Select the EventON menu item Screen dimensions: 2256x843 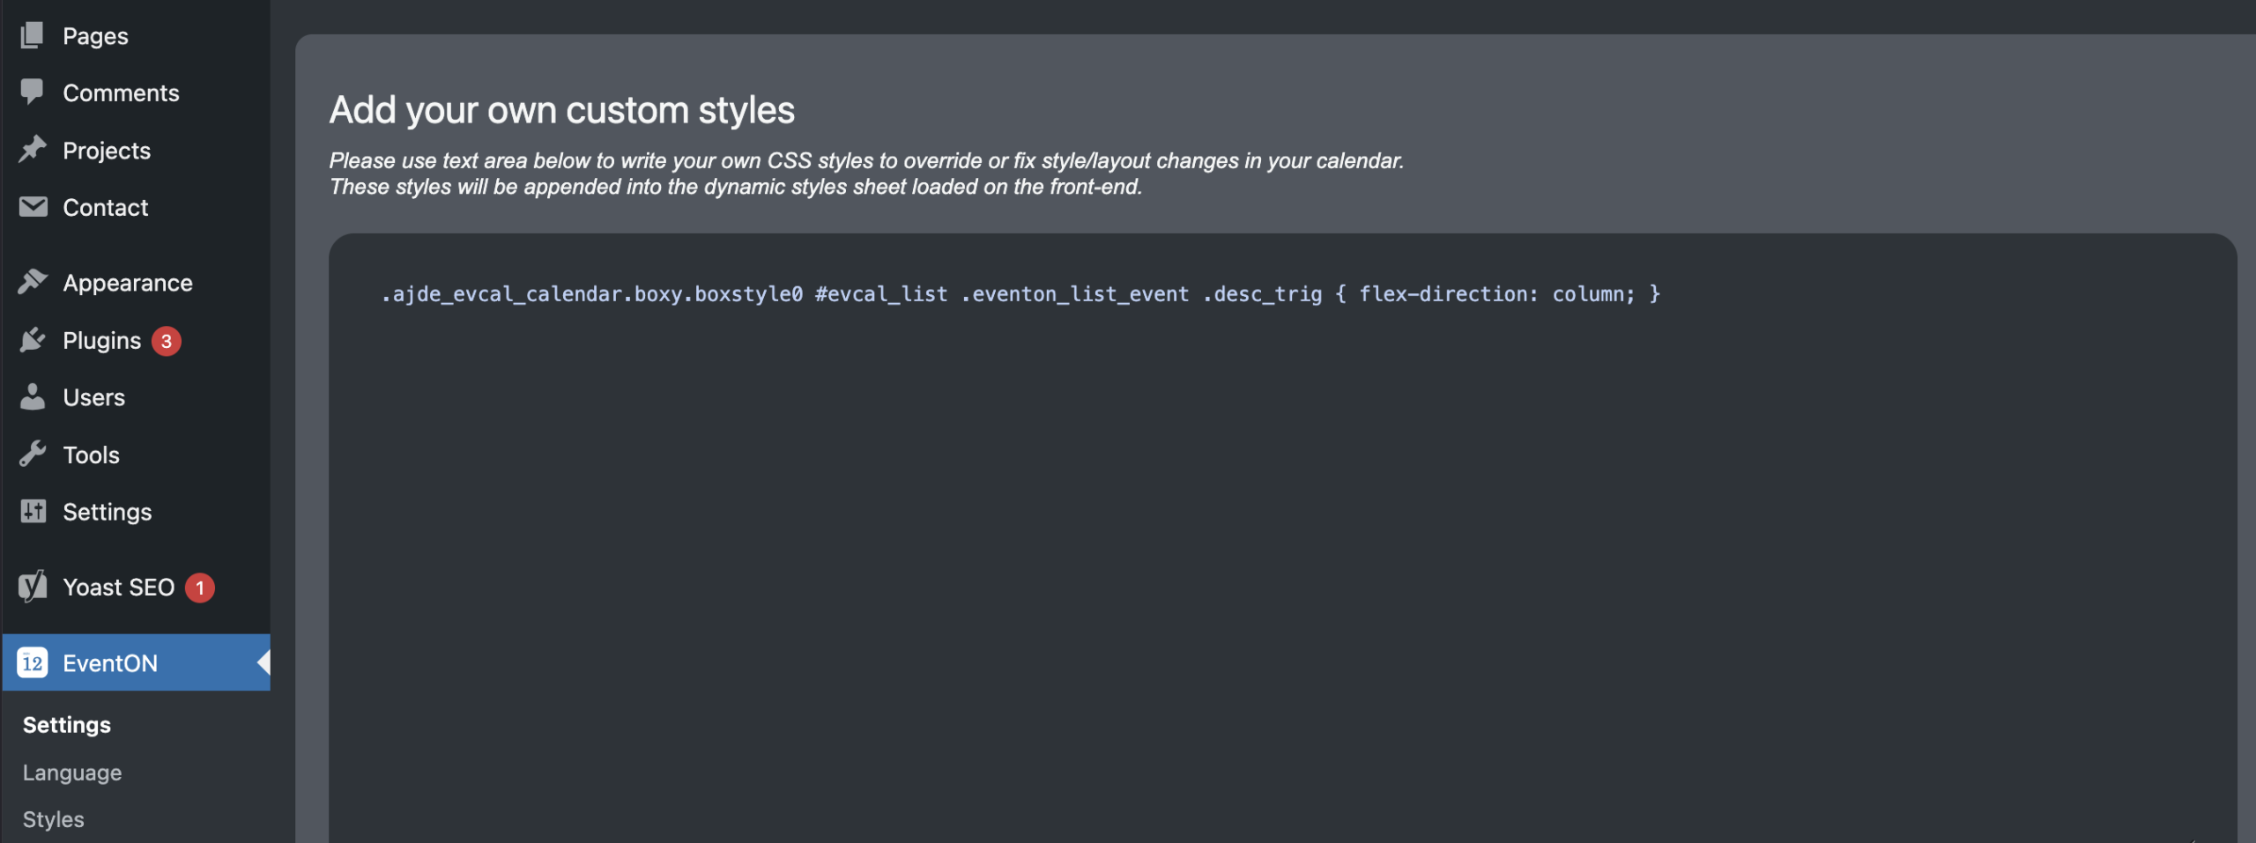click(x=110, y=663)
